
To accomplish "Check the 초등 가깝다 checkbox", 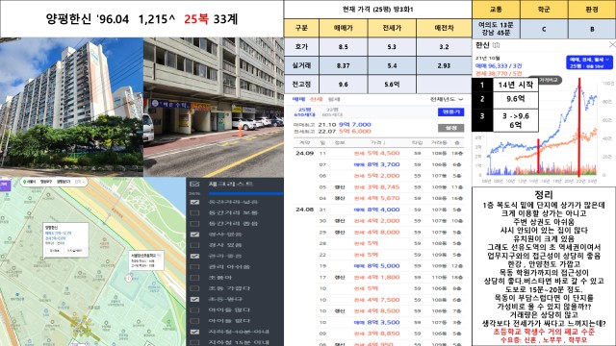I will [194, 288].
